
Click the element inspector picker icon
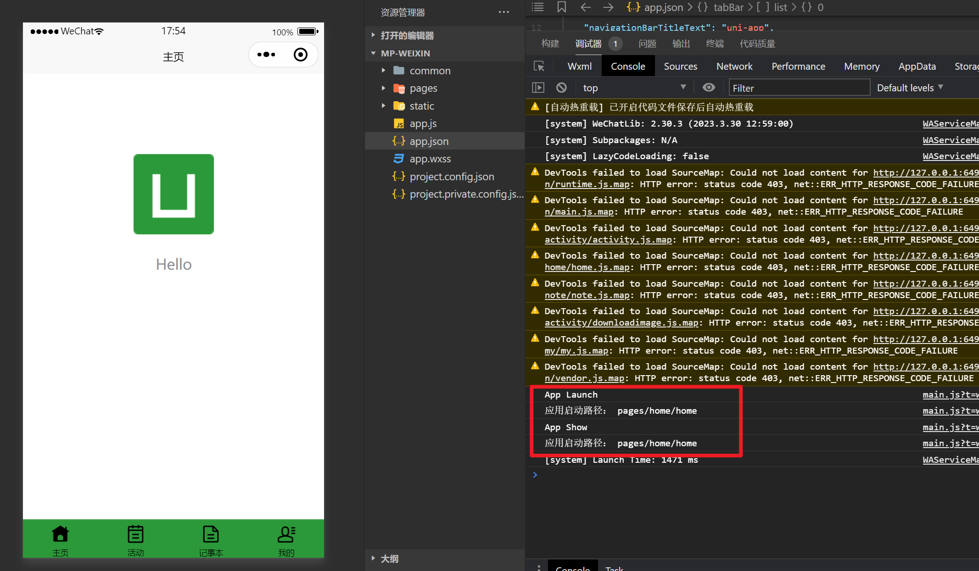click(539, 67)
